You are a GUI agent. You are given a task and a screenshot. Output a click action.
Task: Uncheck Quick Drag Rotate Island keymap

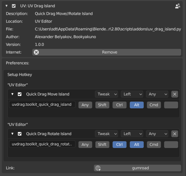coord(20,134)
